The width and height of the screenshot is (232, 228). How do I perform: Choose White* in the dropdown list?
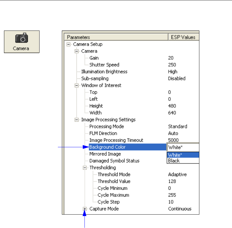(183, 155)
